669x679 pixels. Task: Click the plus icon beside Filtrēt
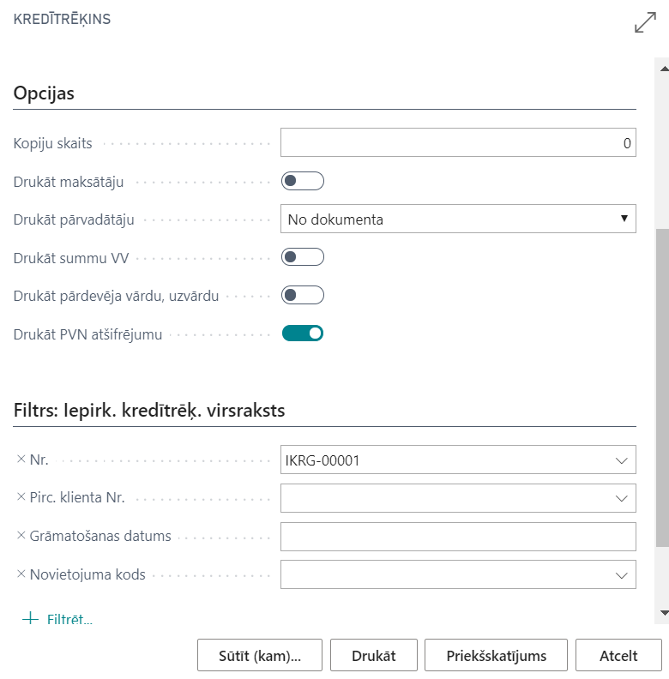[30, 618]
